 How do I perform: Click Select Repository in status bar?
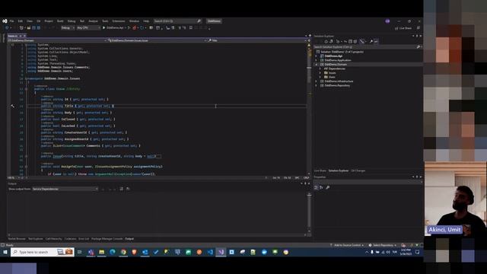[382, 245]
